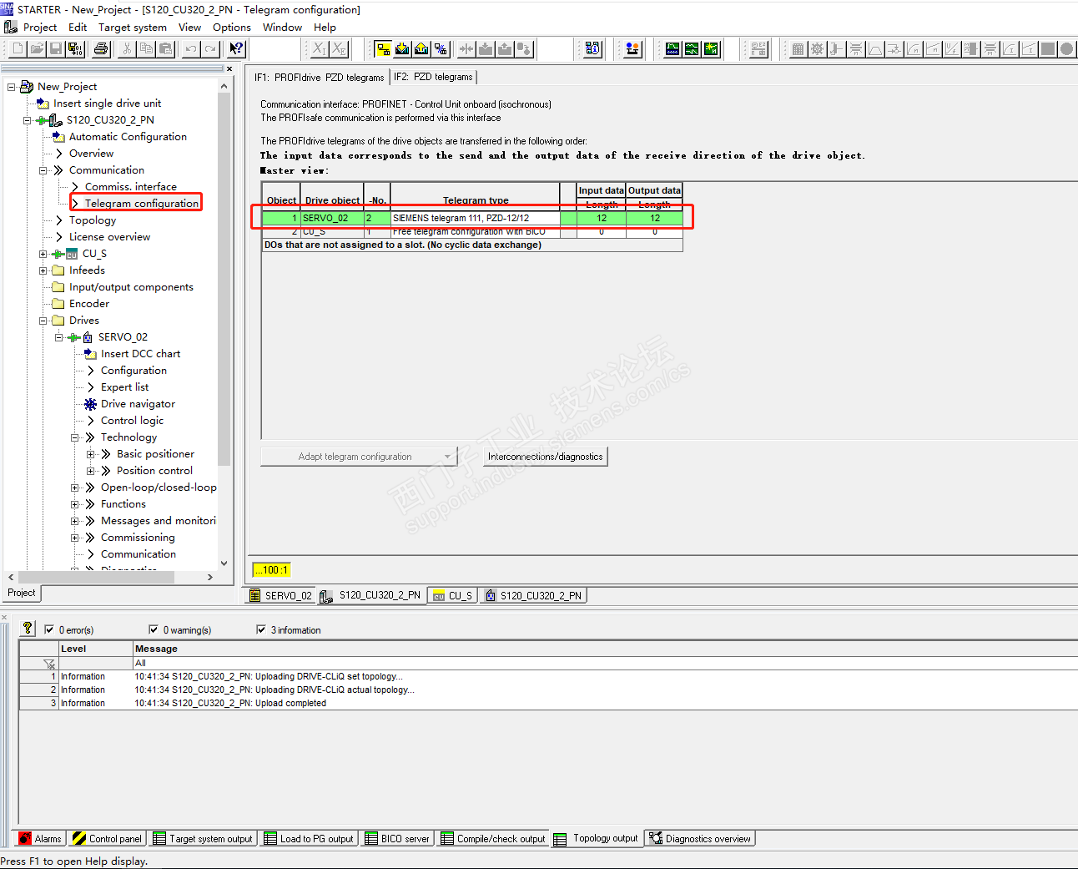Click the Undo arrow icon
1078x869 pixels.
(191, 49)
